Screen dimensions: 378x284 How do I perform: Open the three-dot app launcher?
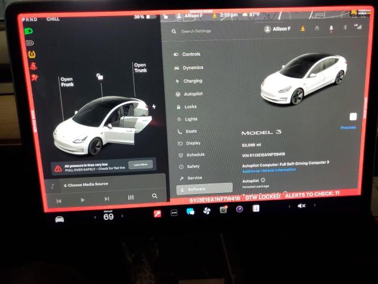pos(174,212)
